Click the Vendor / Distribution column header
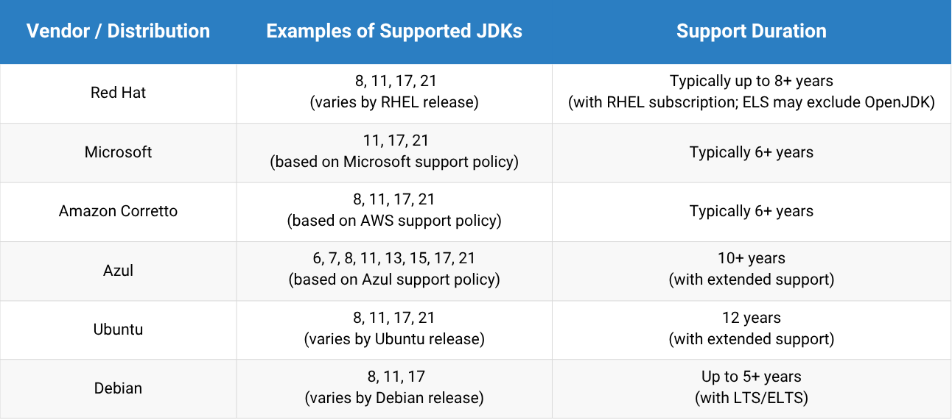 [118, 32]
